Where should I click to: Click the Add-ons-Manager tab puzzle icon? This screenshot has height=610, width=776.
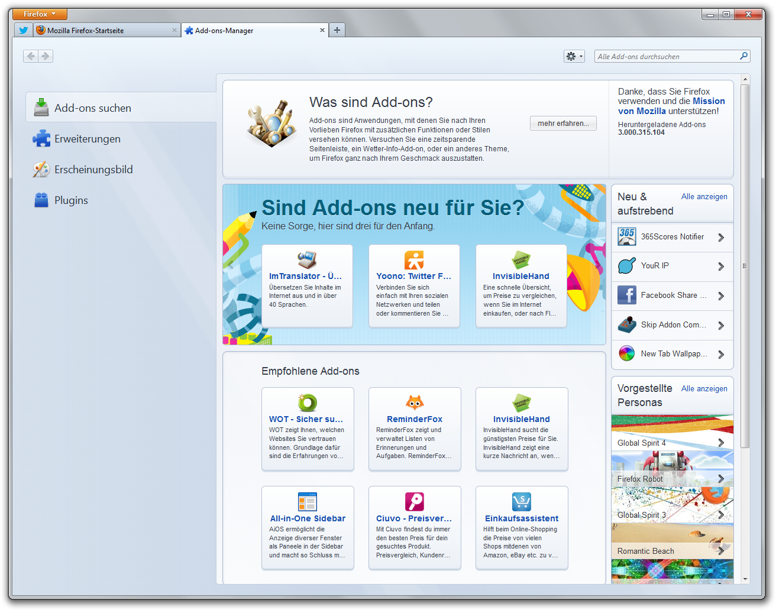point(189,30)
